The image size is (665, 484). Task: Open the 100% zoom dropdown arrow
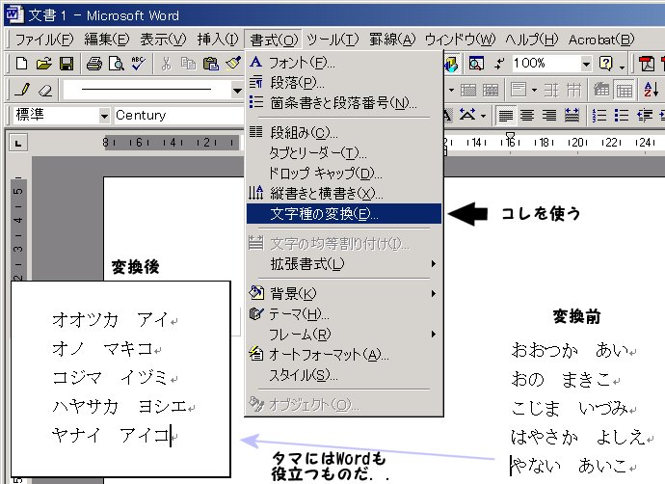tap(586, 64)
